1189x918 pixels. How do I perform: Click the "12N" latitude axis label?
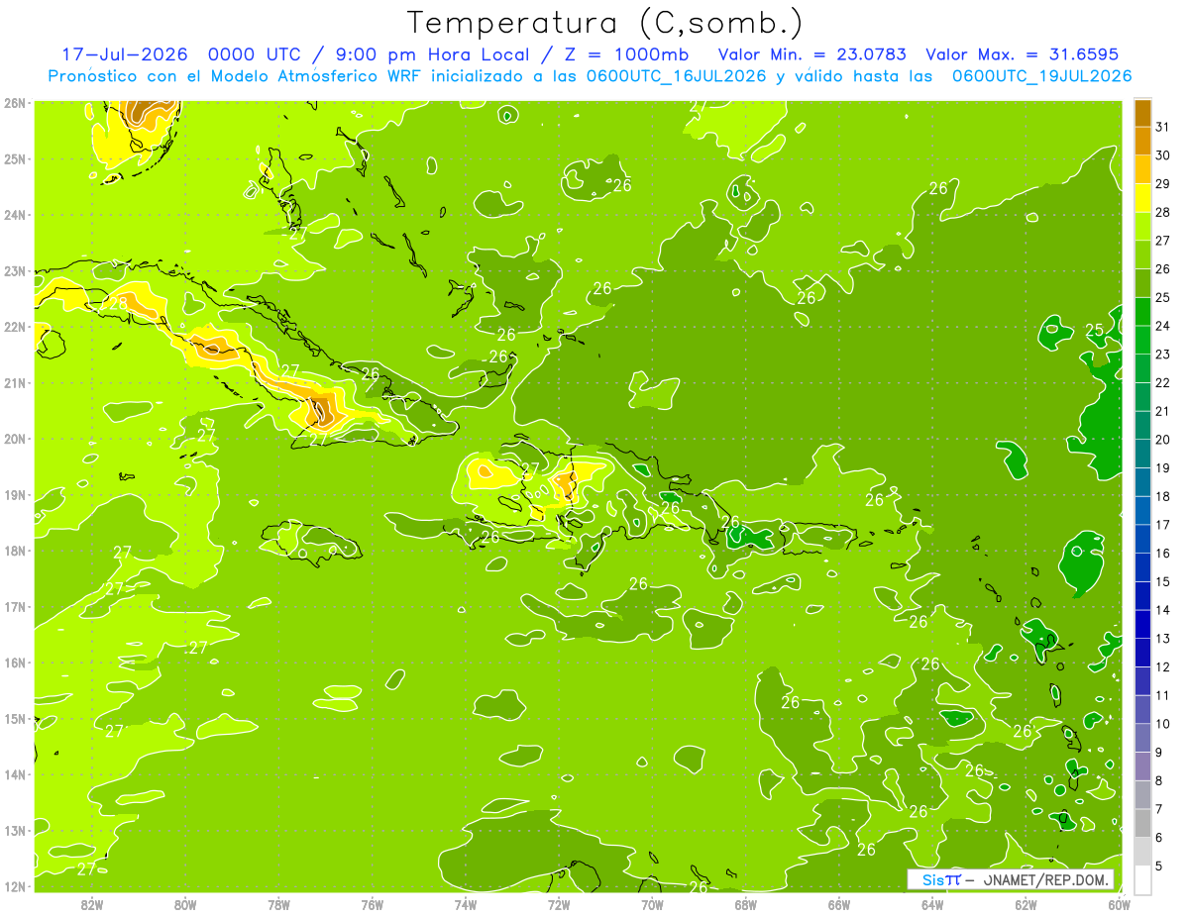[x=14, y=886]
